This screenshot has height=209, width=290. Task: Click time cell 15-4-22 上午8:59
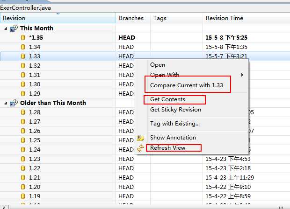[x=228, y=196]
